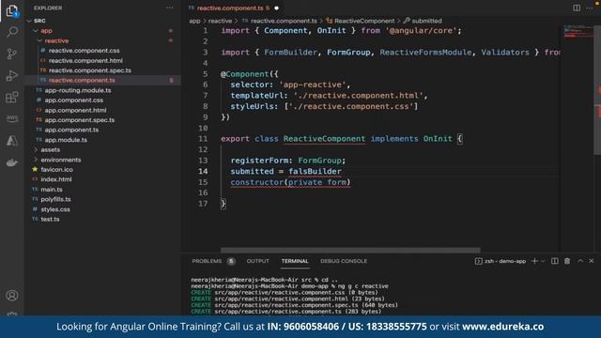This screenshot has height=338, width=601.
Task: Open the Accounts menu icon
Action: [x=12, y=296]
